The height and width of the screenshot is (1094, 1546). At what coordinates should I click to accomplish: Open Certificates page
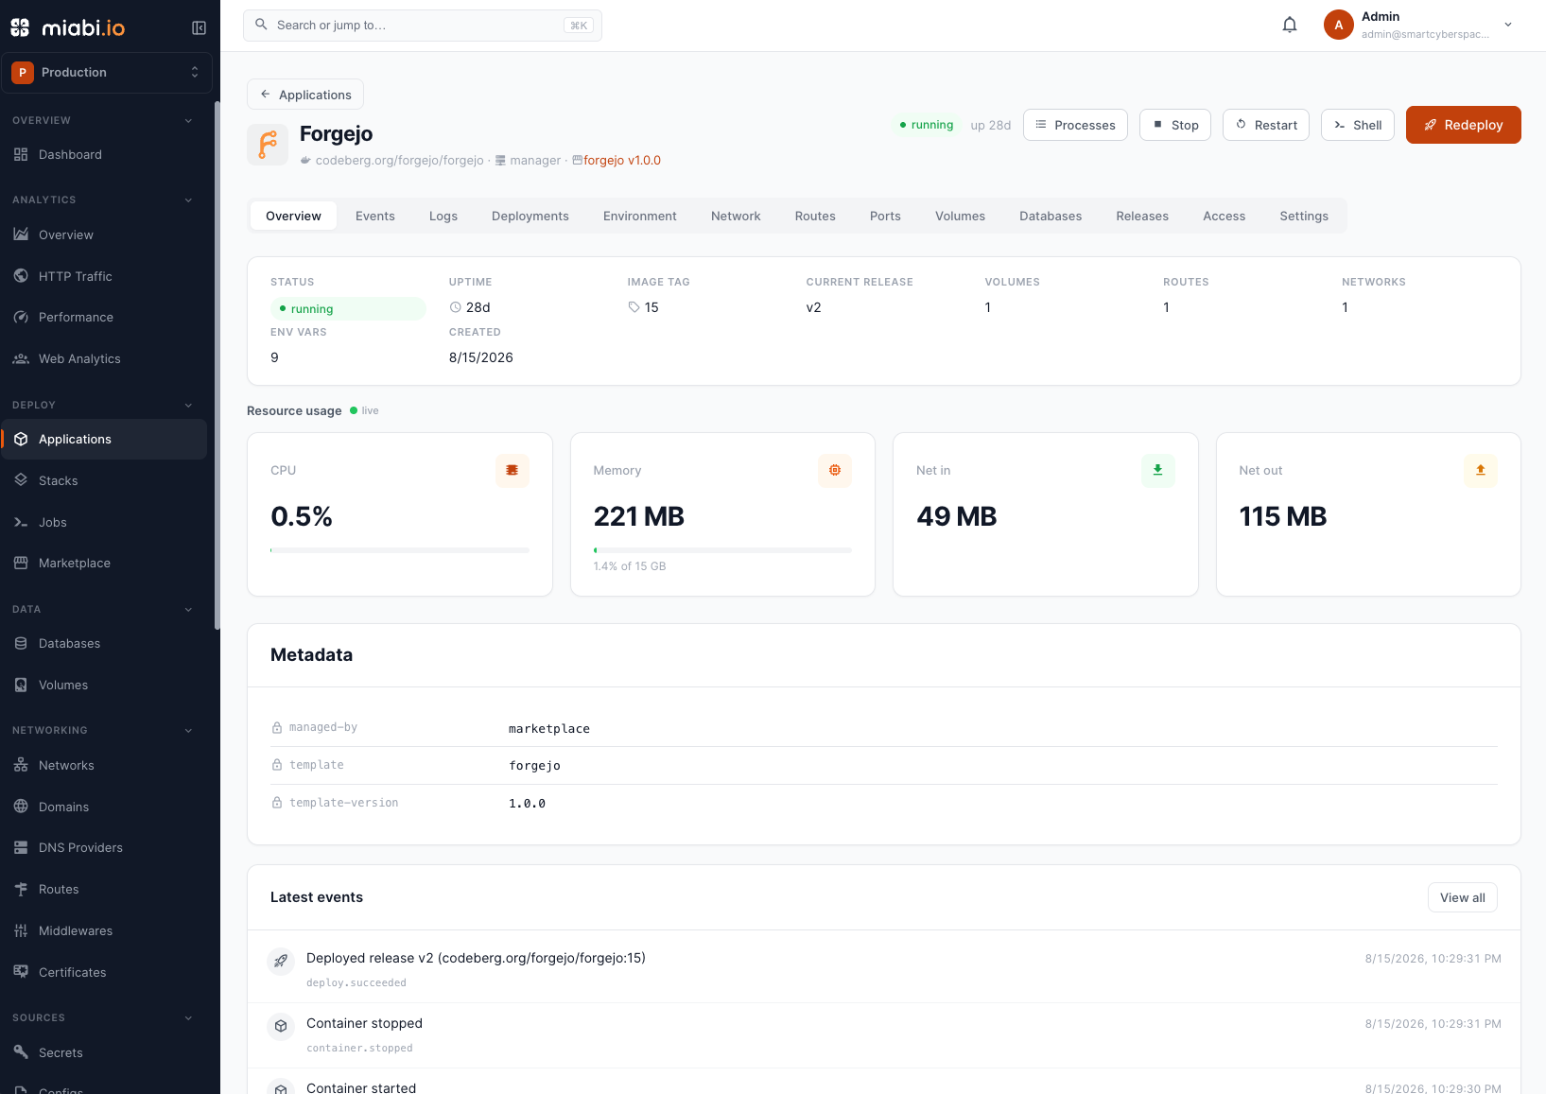[x=104, y=972]
